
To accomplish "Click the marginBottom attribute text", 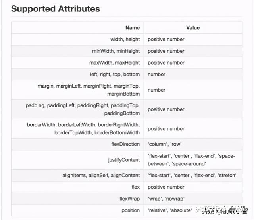I will 123,94.
